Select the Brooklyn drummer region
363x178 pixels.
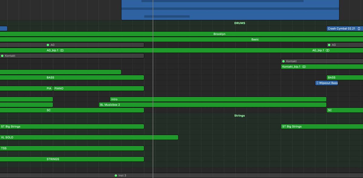181,34
